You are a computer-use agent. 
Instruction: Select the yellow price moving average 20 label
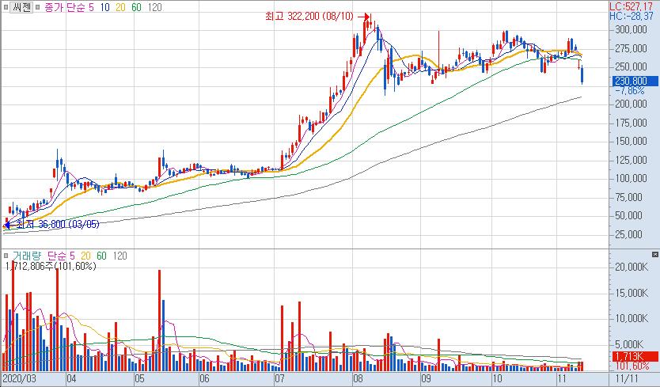point(120,7)
